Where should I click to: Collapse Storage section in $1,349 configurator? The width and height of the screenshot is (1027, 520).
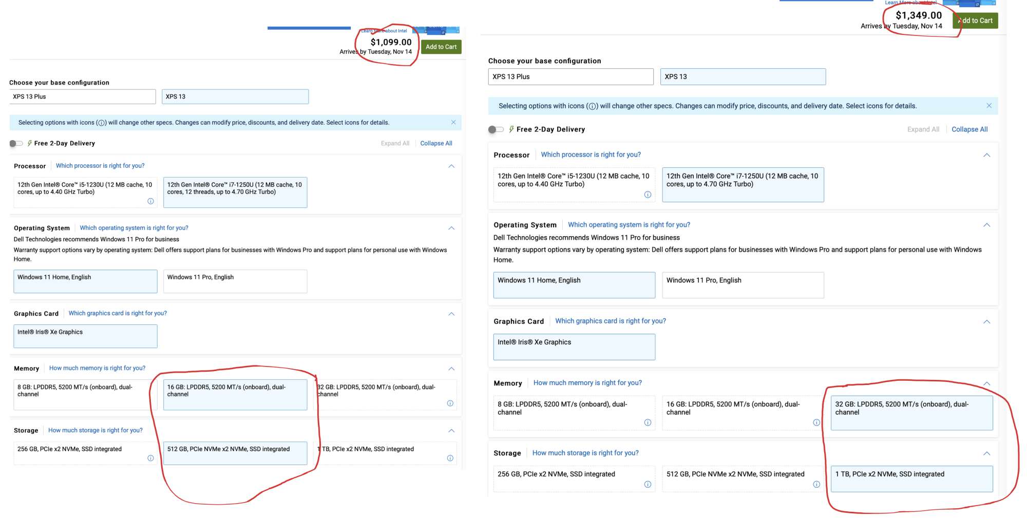(986, 453)
